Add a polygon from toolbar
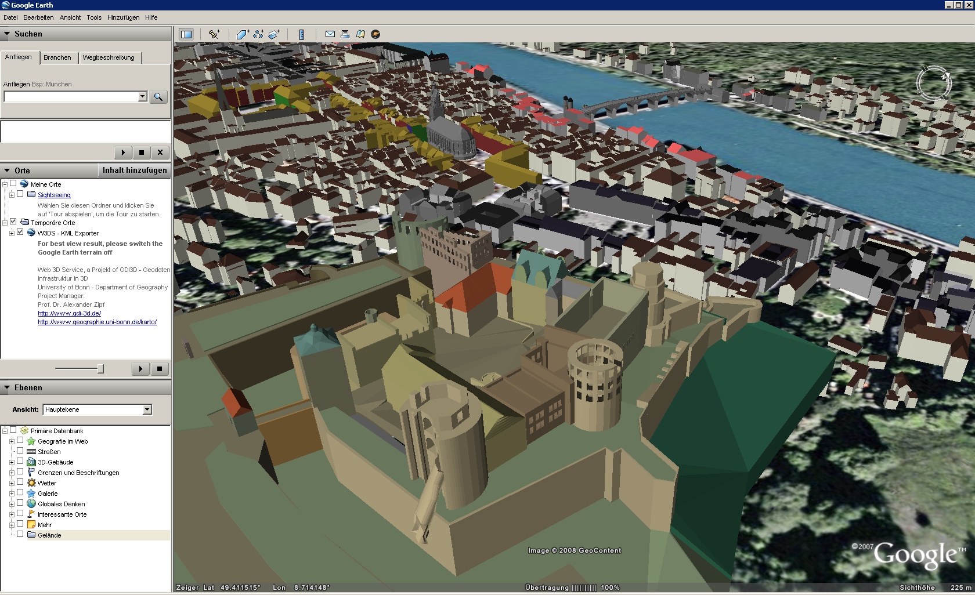975x595 pixels. pos(242,34)
